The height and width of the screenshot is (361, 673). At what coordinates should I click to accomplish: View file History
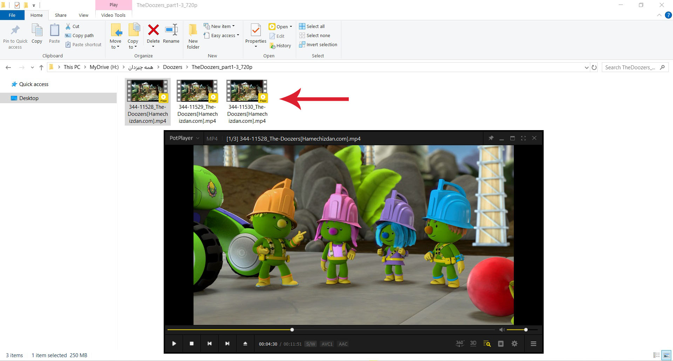pos(280,45)
